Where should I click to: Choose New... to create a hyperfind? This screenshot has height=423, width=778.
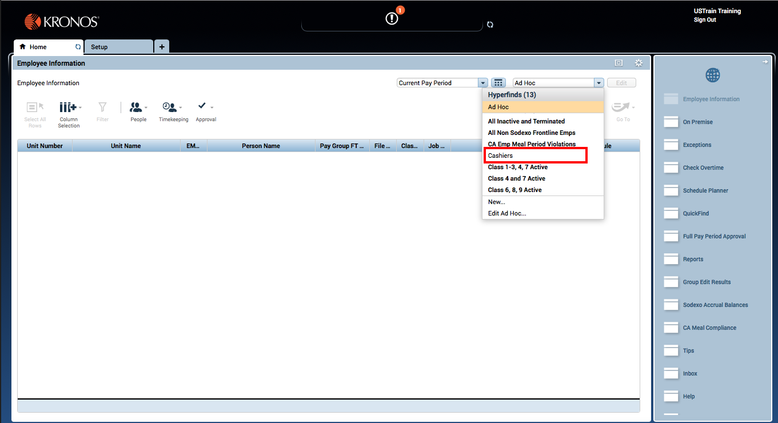click(496, 201)
